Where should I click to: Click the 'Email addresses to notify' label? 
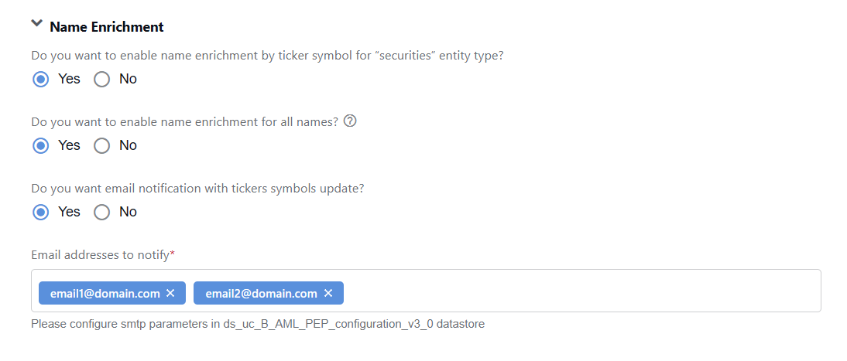[x=101, y=254]
